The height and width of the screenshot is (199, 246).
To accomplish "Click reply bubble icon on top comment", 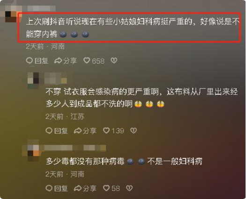I will 30,61.
